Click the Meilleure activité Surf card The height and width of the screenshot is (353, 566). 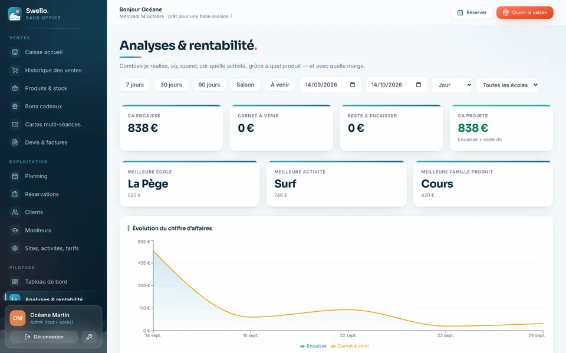(337, 184)
